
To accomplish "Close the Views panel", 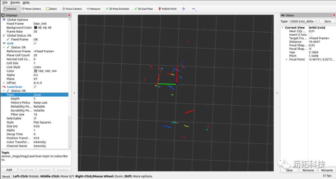I will [334, 15].
